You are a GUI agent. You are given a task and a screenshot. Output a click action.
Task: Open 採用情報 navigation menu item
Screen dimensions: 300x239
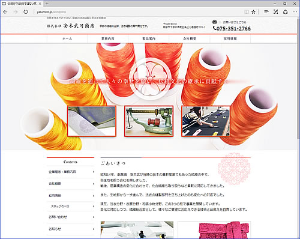pyautogui.click(x=230, y=38)
